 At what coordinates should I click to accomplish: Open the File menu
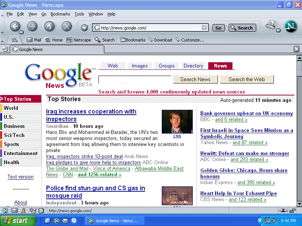coord(9,14)
